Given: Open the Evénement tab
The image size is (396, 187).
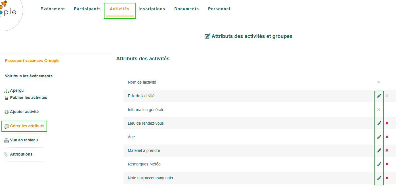Looking at the screenshot, I should 53,9.
